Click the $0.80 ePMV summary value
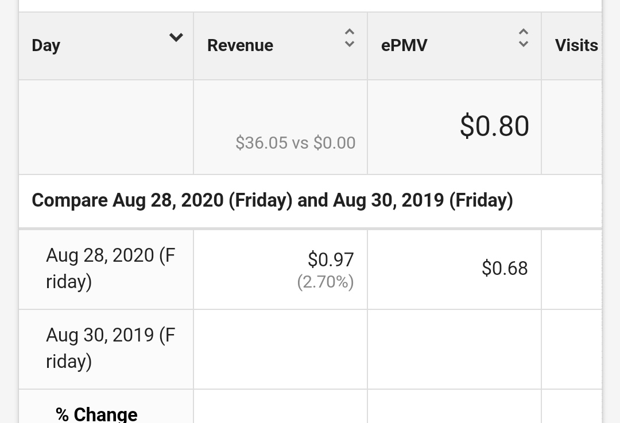 pos(494,126)
